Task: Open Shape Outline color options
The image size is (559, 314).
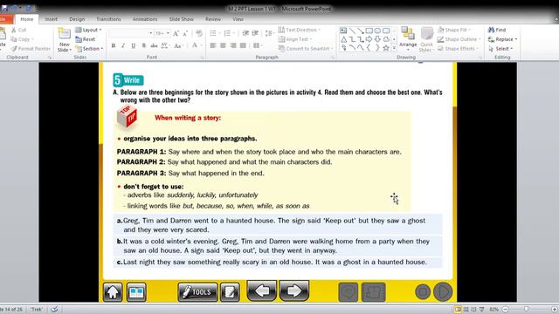Action: coord(459,39)
